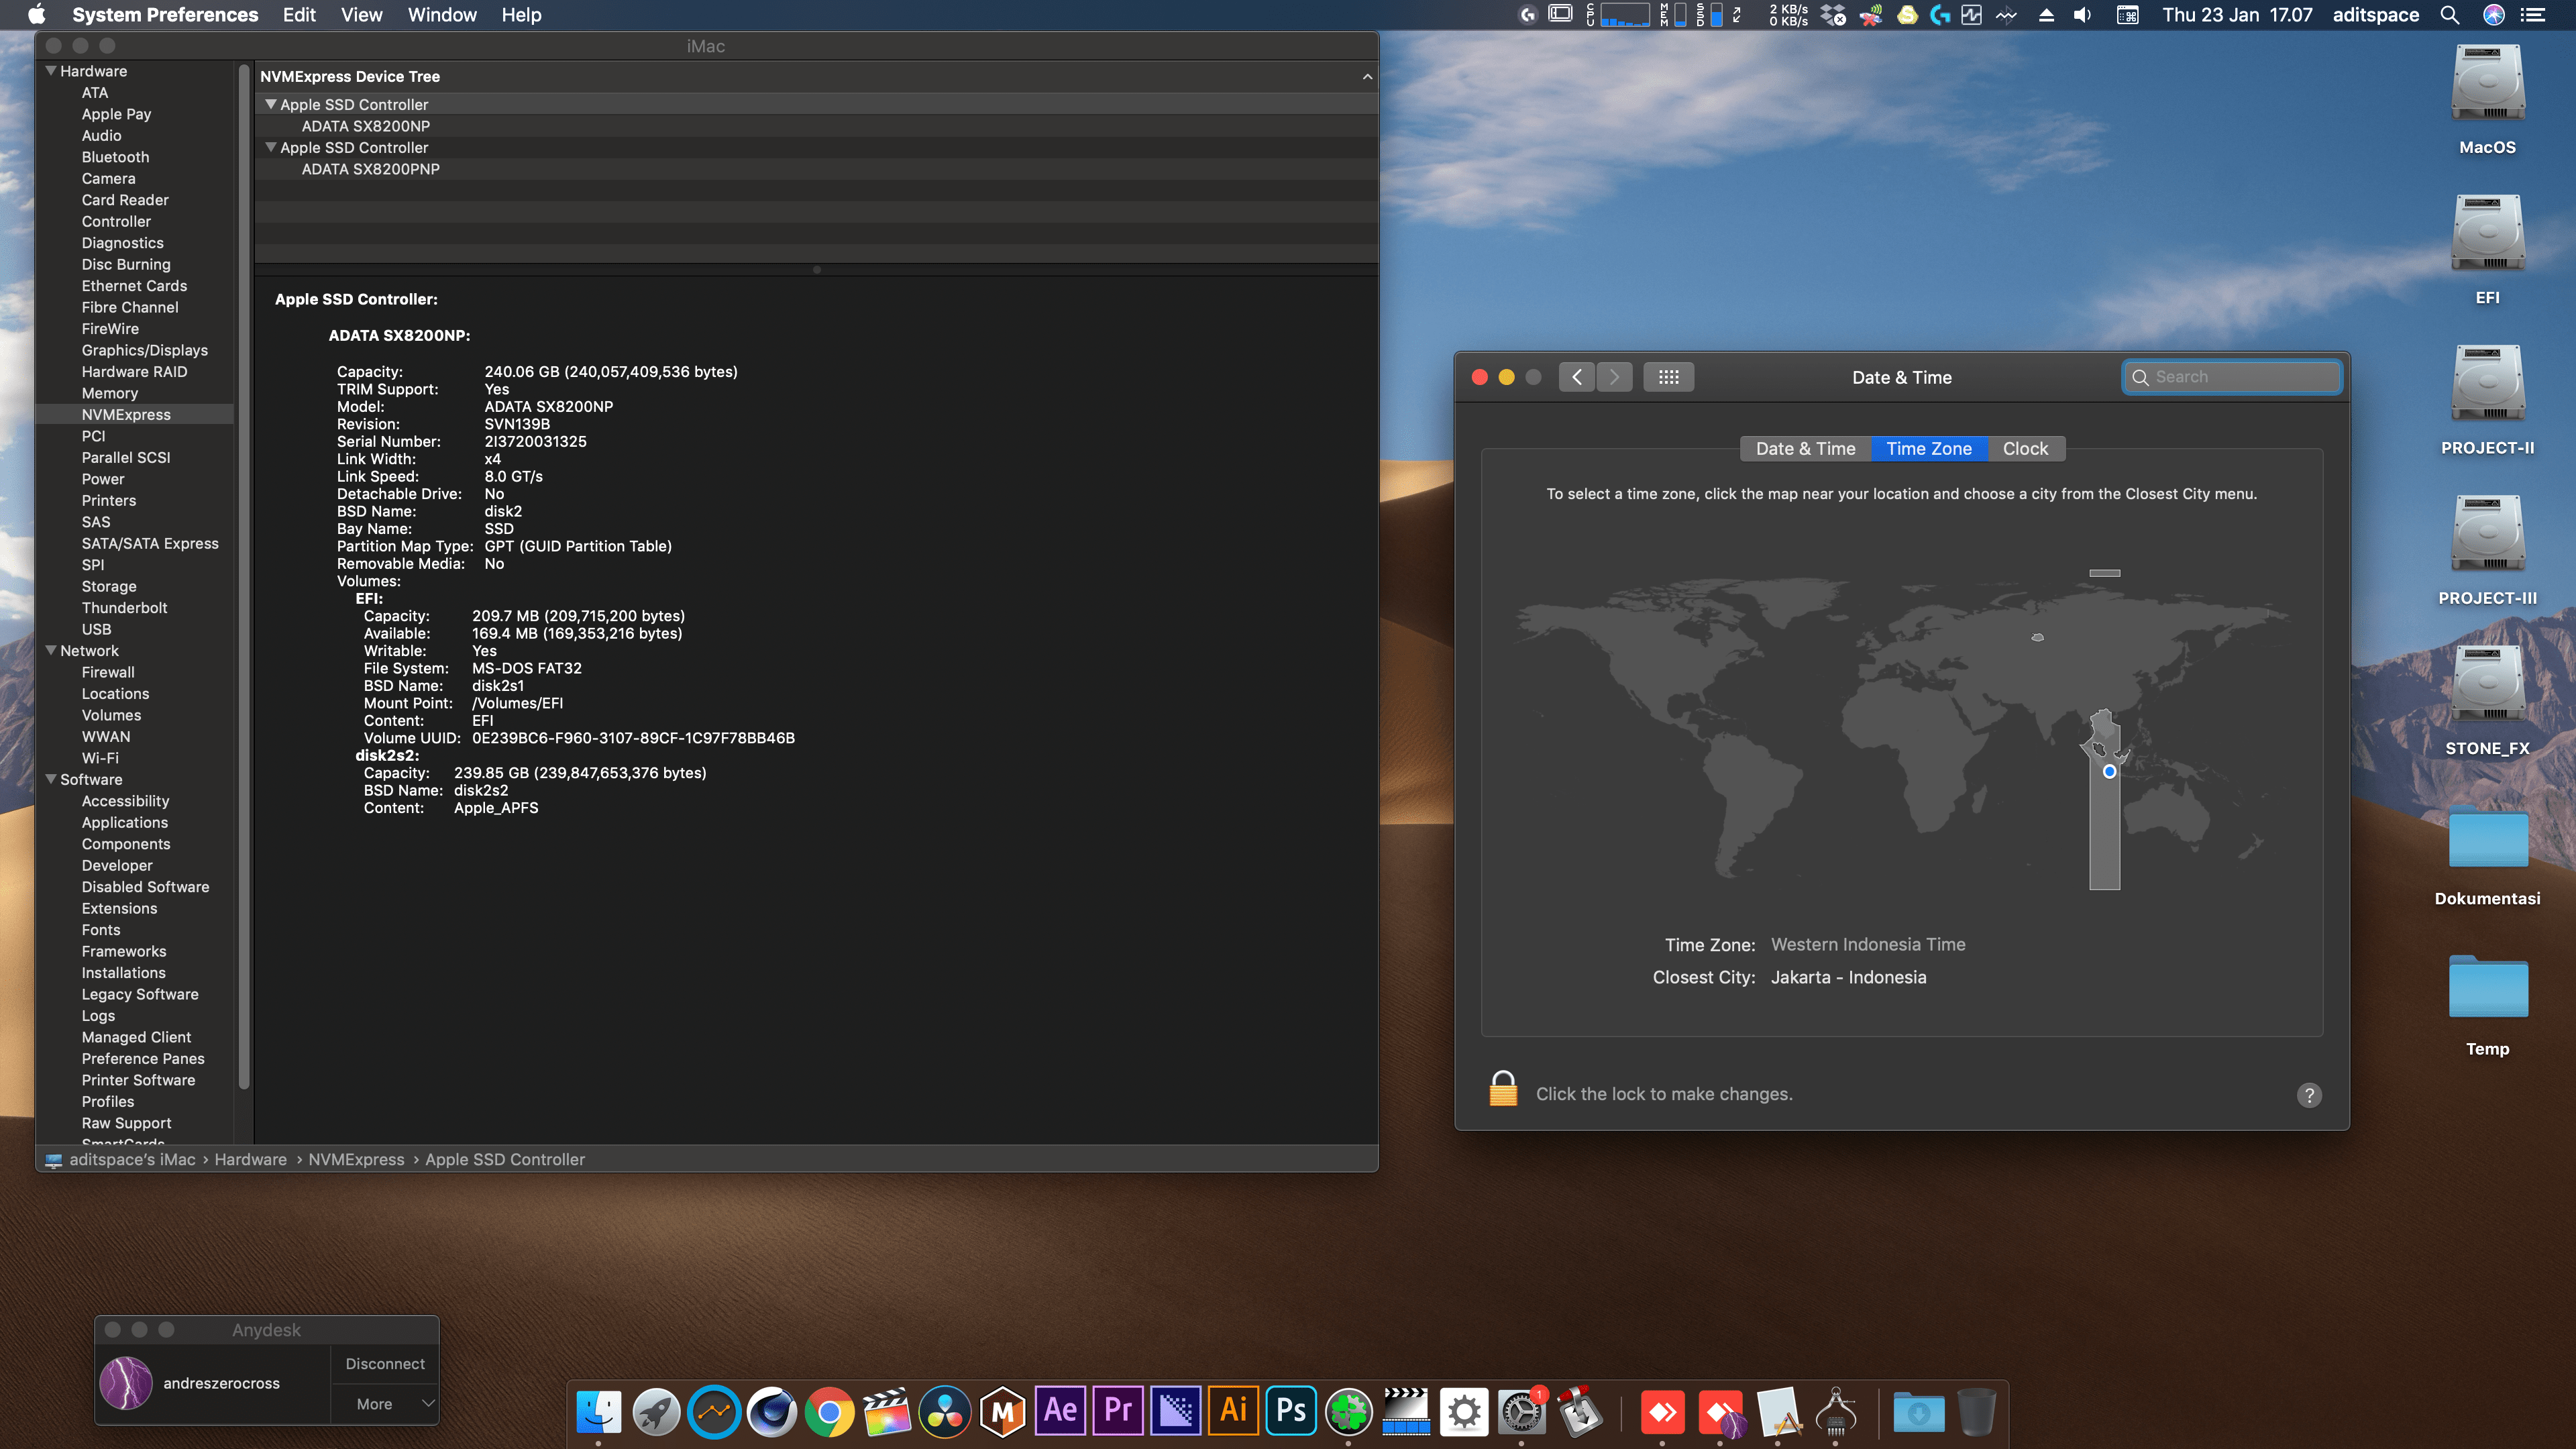Launch DaVinci Resolve from the Dock

[945, 1412]
